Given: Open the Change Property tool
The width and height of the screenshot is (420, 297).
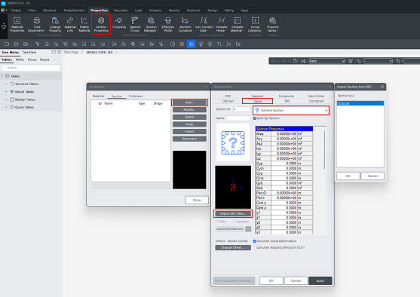Looking at the screenshot, I should point(55,24).
